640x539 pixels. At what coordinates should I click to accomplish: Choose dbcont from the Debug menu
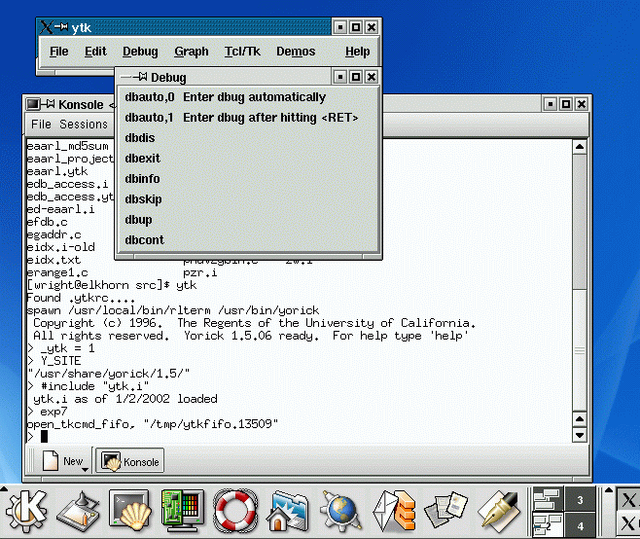145,240
